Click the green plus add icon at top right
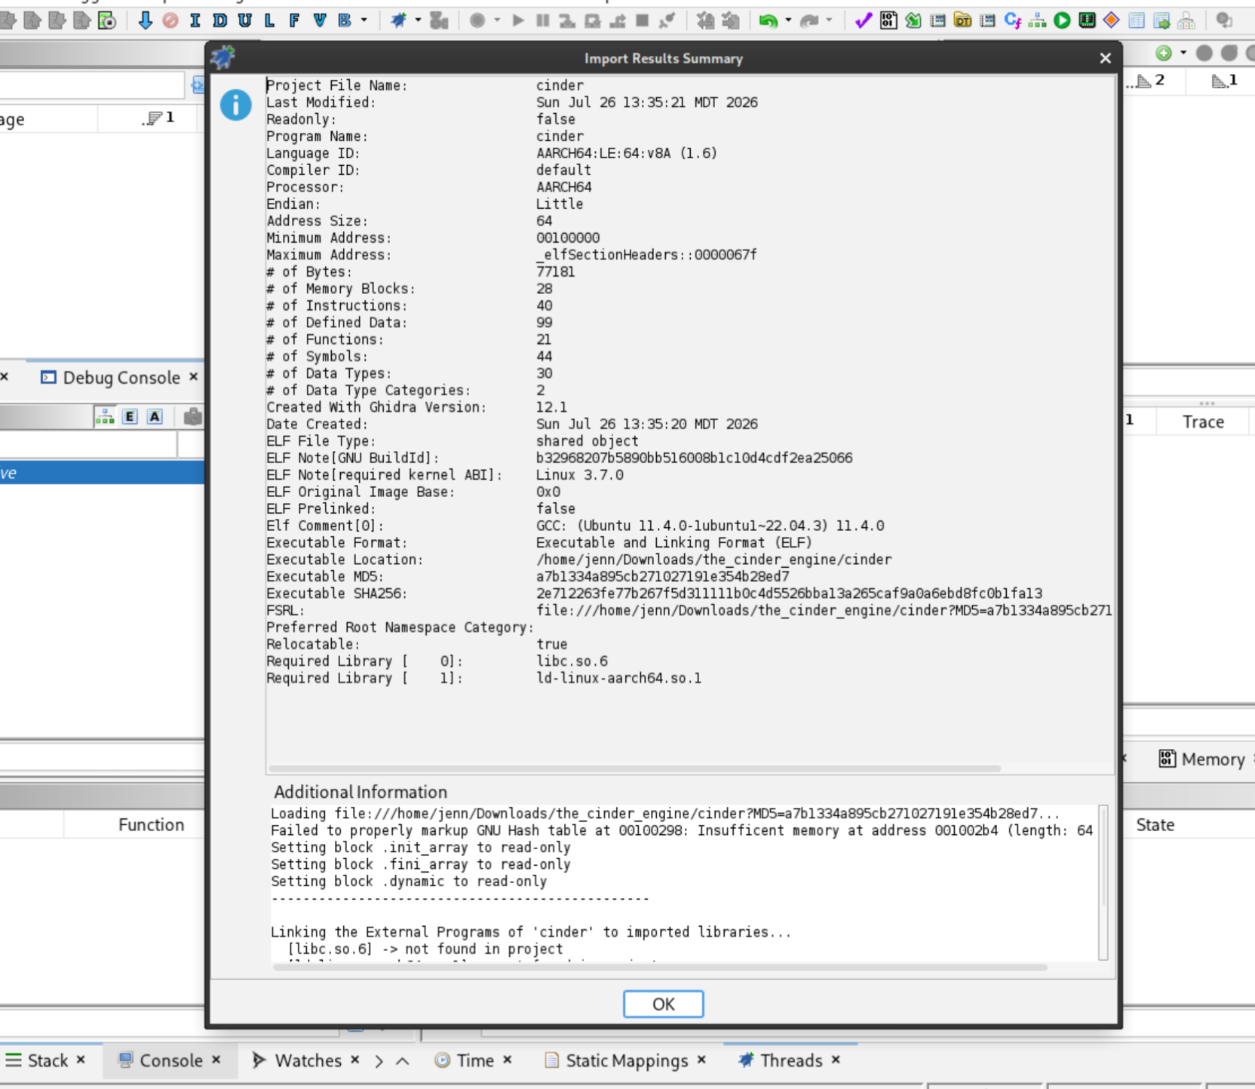The width and height of the screenshot is (1255, 1089). 1164,53
